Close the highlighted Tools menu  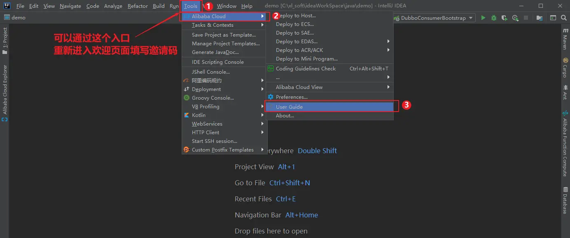tap(191, 6)
